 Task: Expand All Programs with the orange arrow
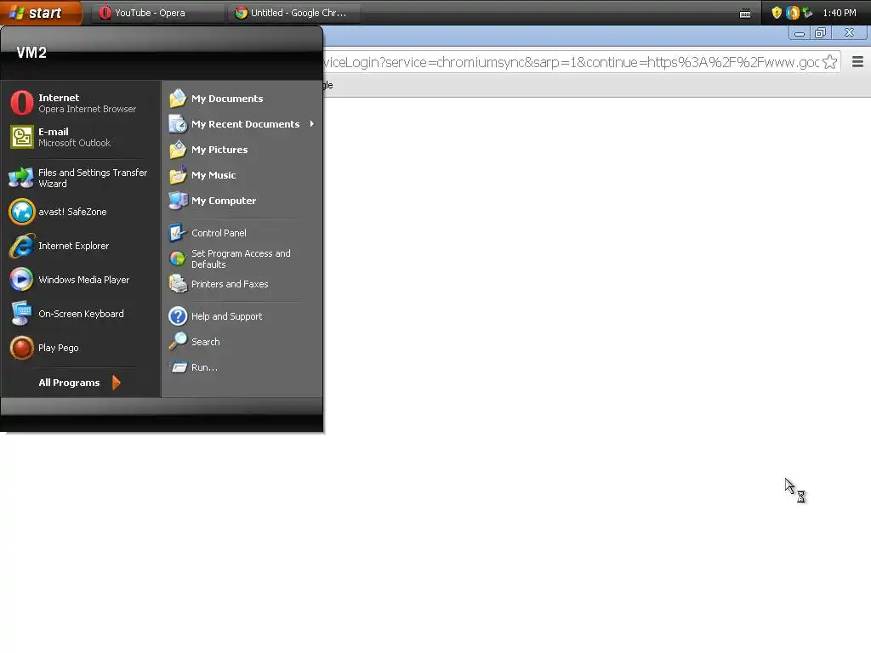coord(116,383)
